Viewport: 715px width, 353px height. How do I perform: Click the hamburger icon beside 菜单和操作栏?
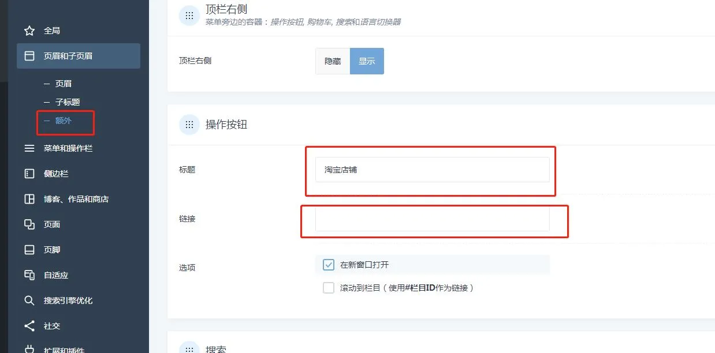29,148
